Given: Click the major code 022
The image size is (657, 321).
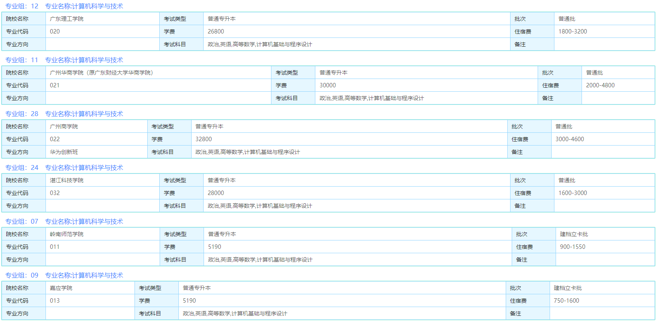Looking at the screenshot, I should [55, 139].
